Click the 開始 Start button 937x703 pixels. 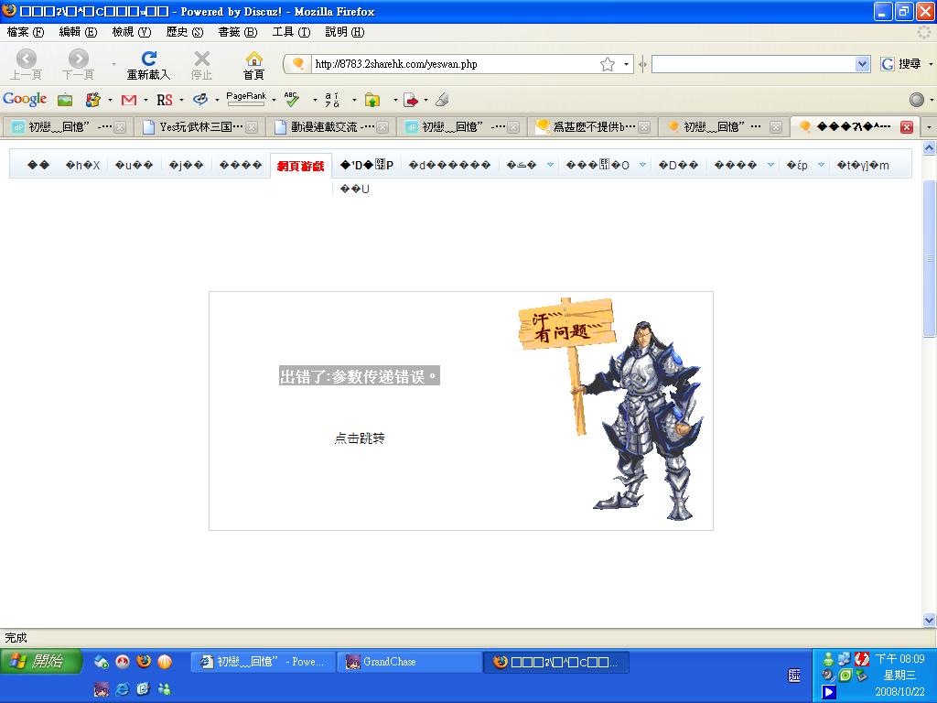click(40, 661)
